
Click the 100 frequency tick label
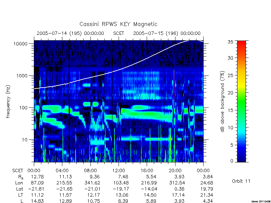[23, 108]
